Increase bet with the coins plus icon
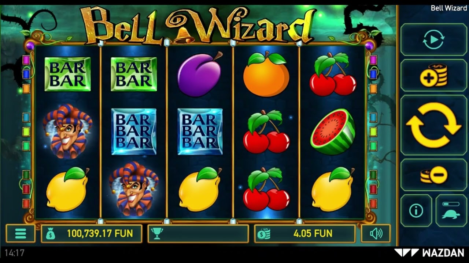This screenshot has height=263, width=469. (x=434, y=75)
